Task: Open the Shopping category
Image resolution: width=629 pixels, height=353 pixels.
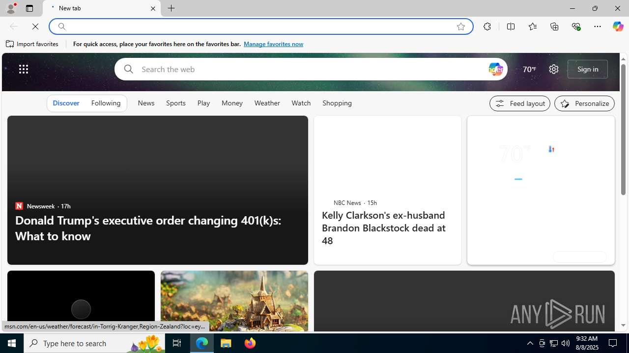Action: click(x=337, y=103)
